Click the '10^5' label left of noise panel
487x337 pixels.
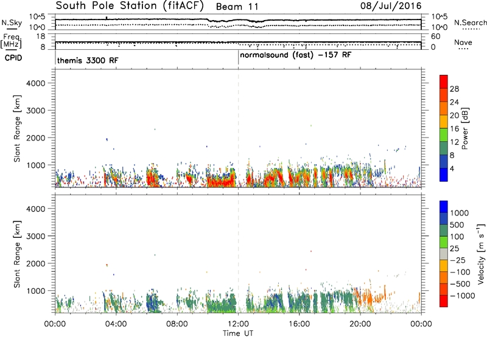click(x=37, y=17)
